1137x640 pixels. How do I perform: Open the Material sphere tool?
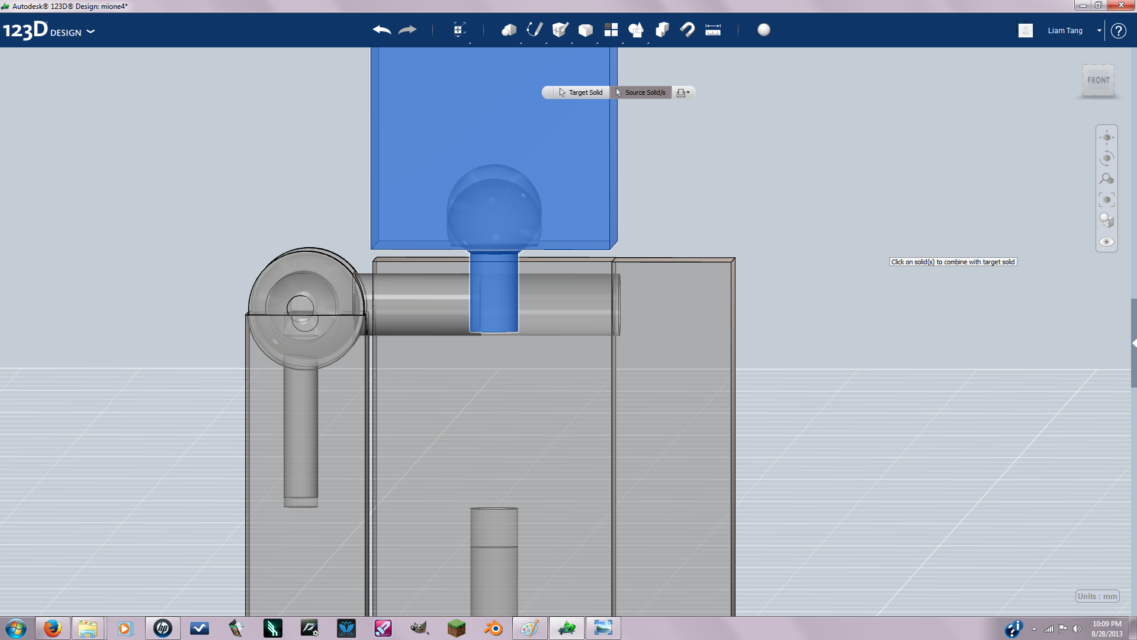pos(764,30)
